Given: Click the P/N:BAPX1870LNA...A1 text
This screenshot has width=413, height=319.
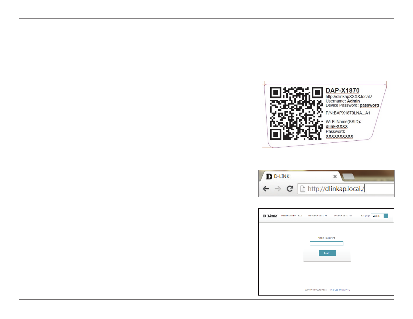Looking at the screenshot, I should pyautogui.click(x=348, y=113).
